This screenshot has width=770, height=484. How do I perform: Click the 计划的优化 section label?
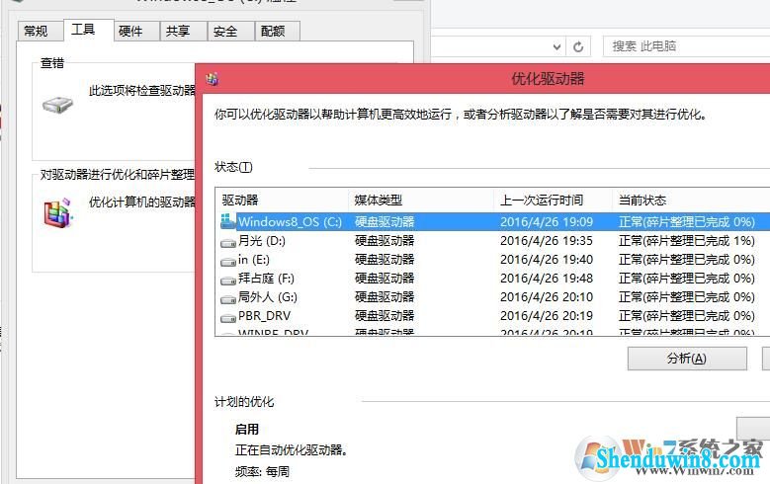click(x=244, y=402)
